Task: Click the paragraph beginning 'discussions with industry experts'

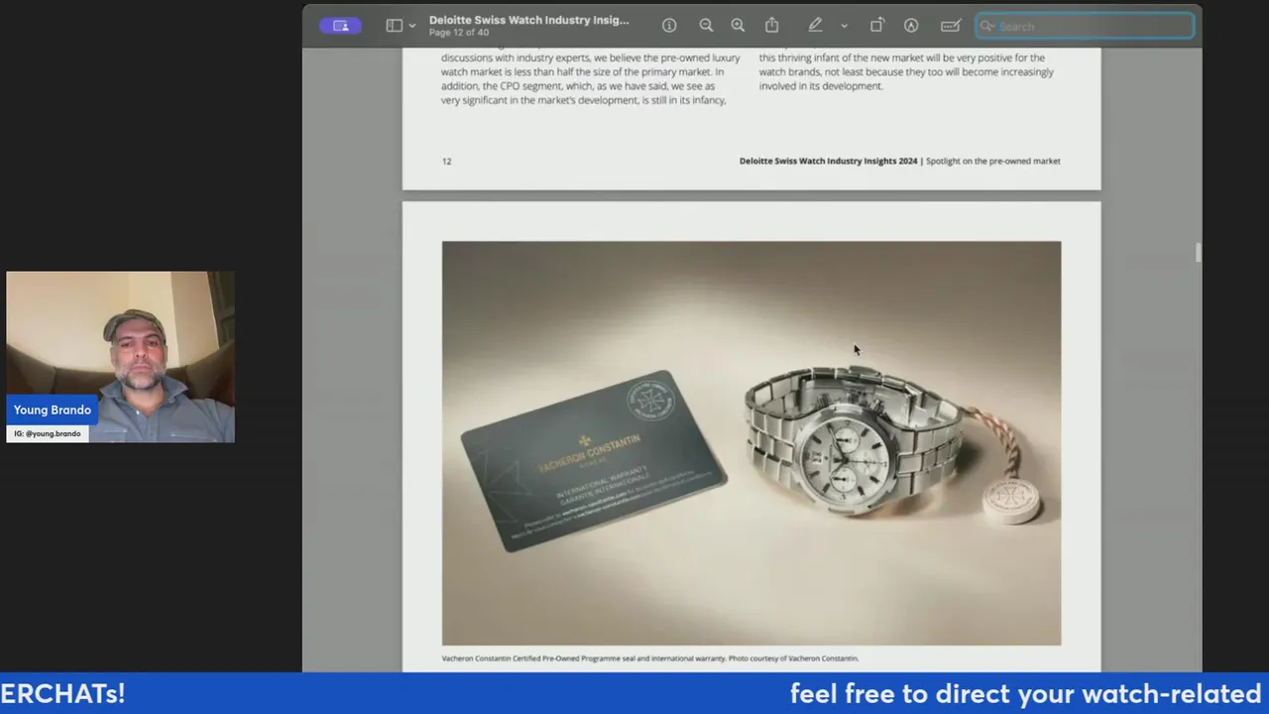Action: coord(591,79)
